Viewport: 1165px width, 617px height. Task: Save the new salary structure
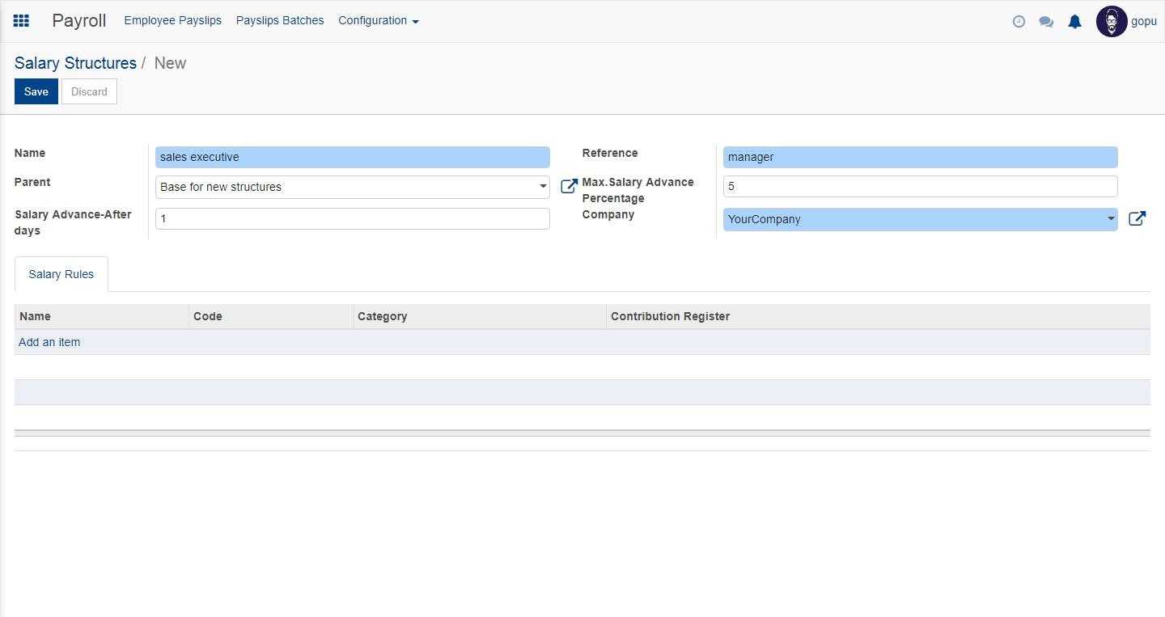[36, 91]
